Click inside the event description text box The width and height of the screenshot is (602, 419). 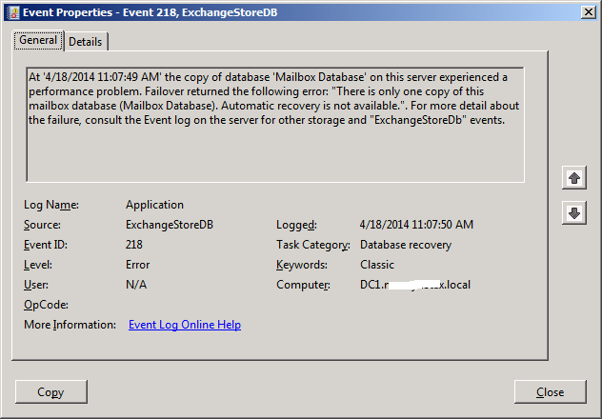(x=275, y=125)
